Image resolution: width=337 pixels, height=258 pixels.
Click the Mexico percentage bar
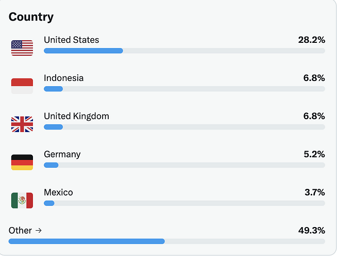pyautogui.click(x=184, y=203)
